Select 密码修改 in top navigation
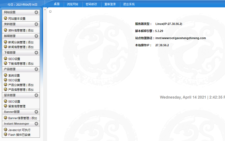This screenshot has width=225, height=141. [x=91, y=4]
